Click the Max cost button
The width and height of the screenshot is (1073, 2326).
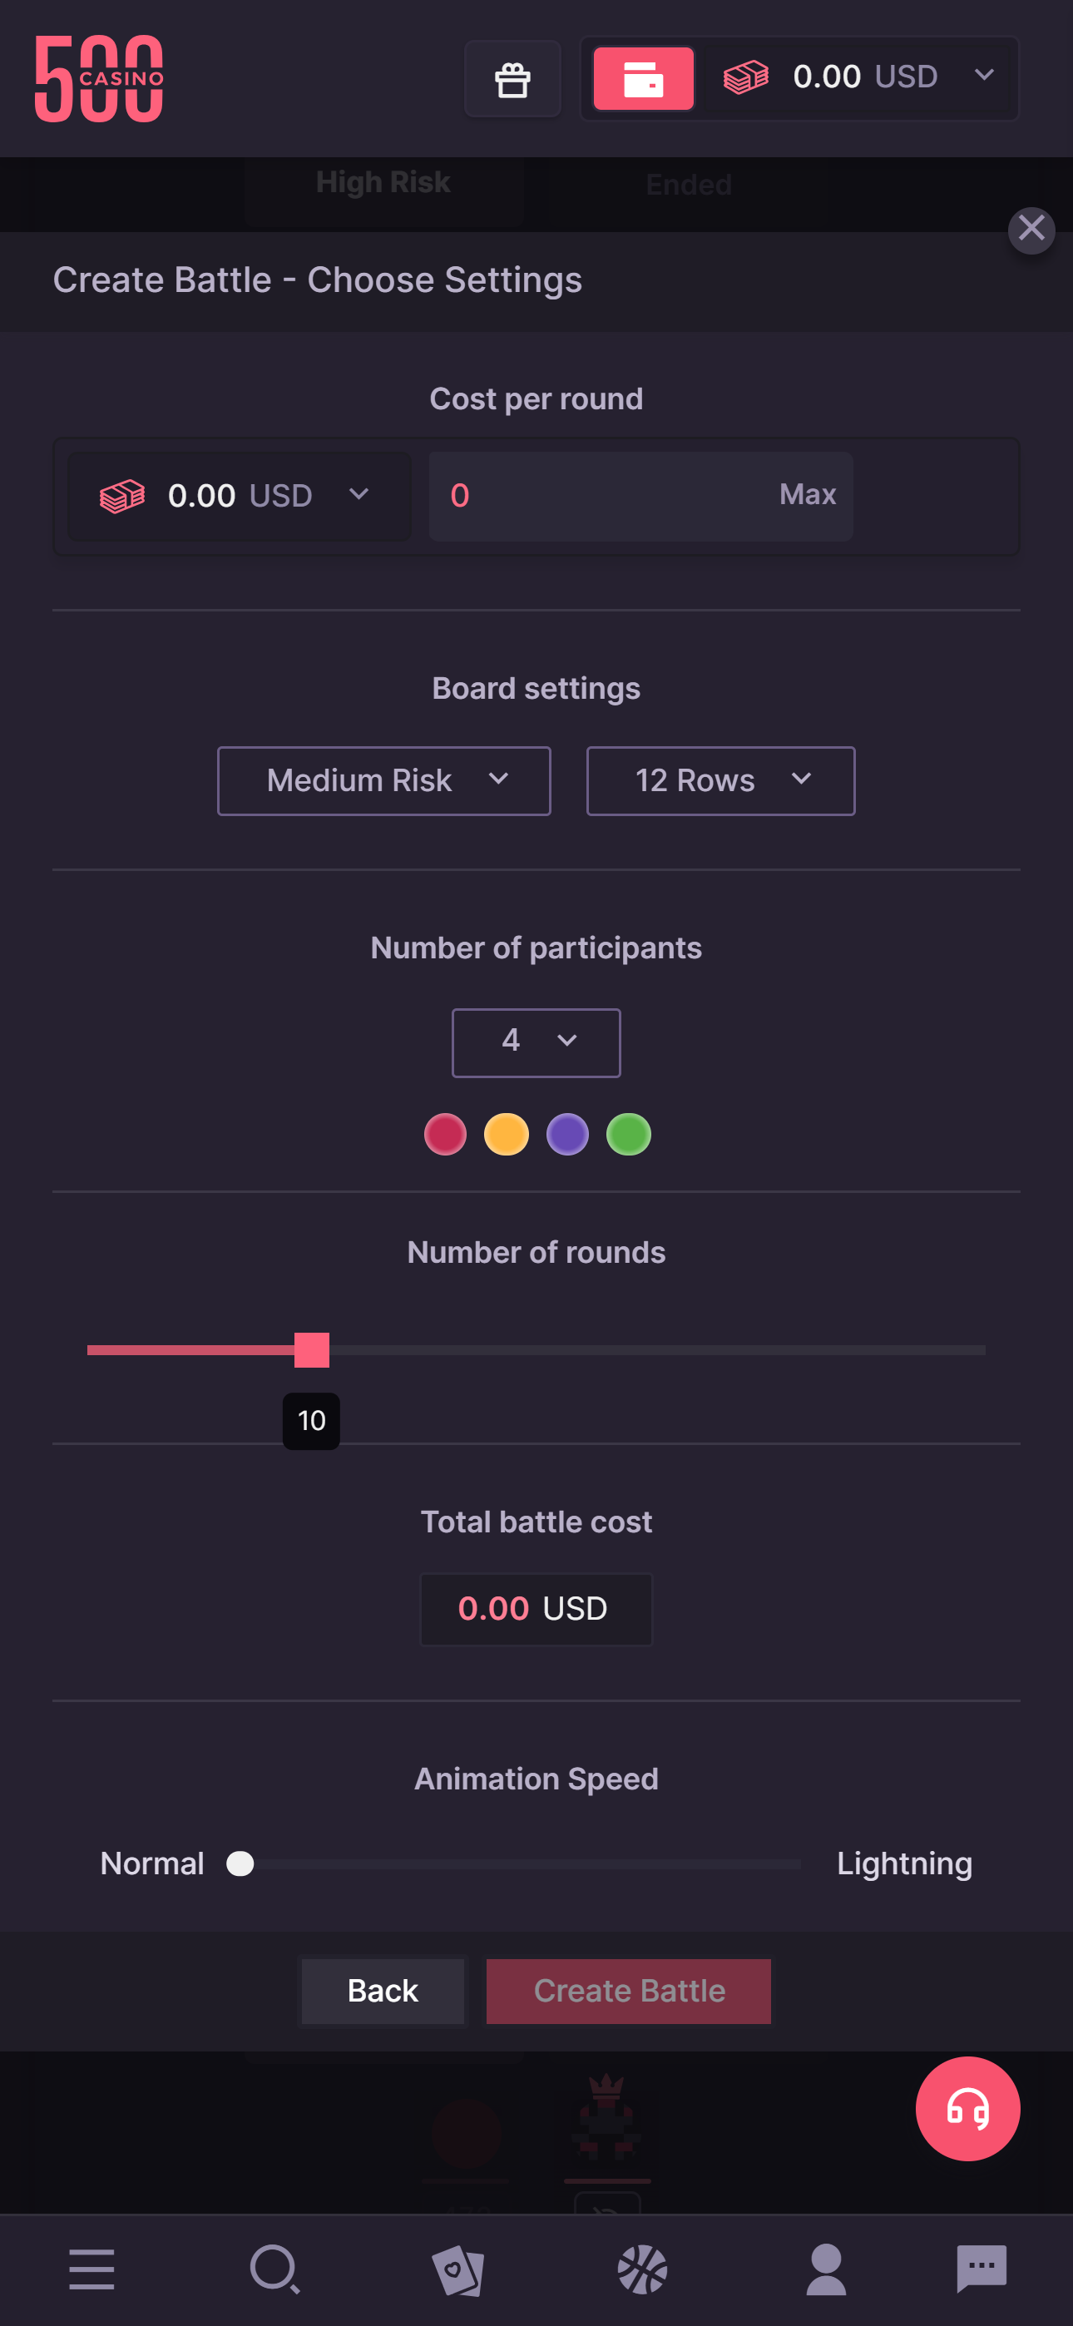tap(808, 495)
